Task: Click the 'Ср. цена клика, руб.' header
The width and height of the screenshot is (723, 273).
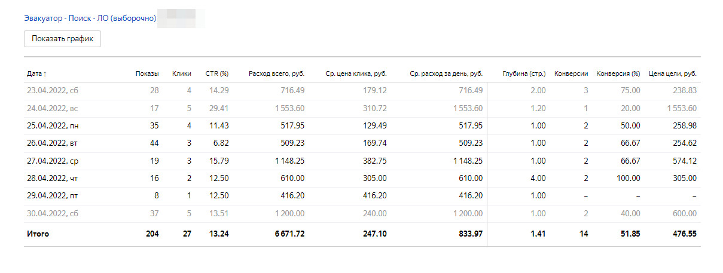Action: (x=356, y=73)
